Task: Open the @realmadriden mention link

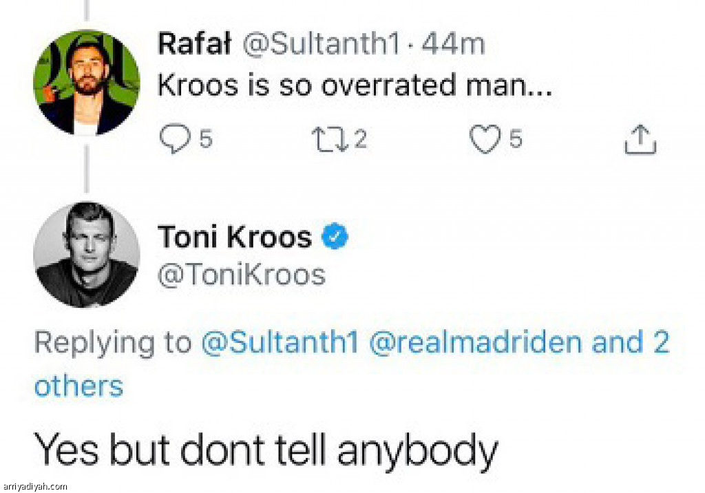Action: coord(476,342)
